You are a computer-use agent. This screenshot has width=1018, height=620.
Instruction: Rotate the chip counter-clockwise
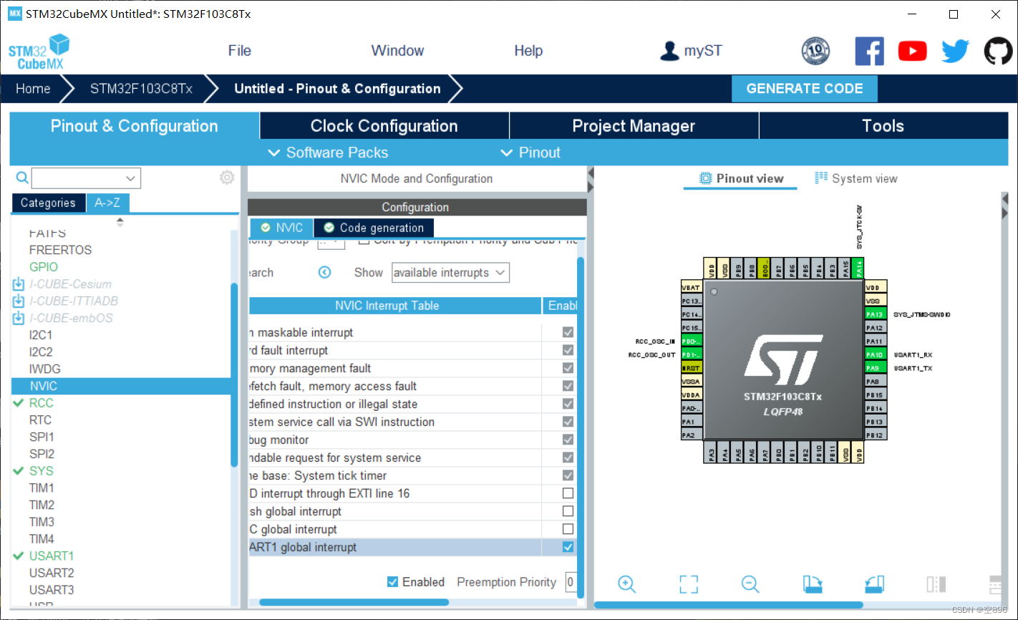click(x=874, y=584)
